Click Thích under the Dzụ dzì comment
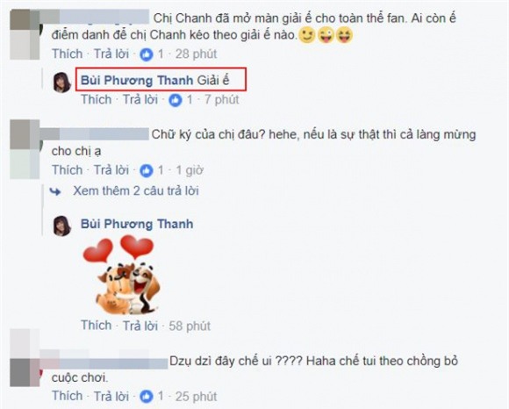Viewport: 509px width, 409px height. click(68, 396)
